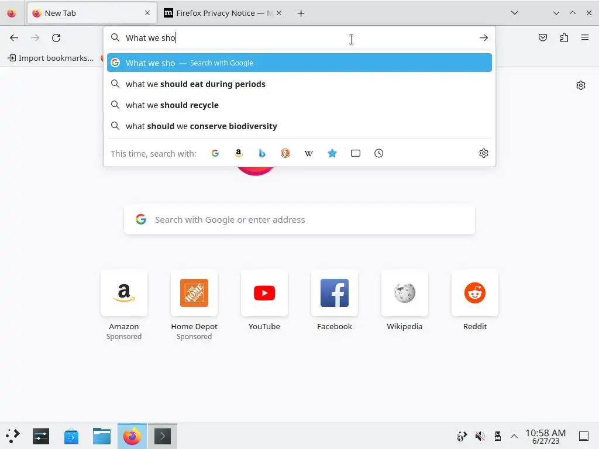The height and width of the screenshot is (449, 599).
Task: Open the Save to Pocket icon
Action: pyautogui.click(x=542, y=37)
